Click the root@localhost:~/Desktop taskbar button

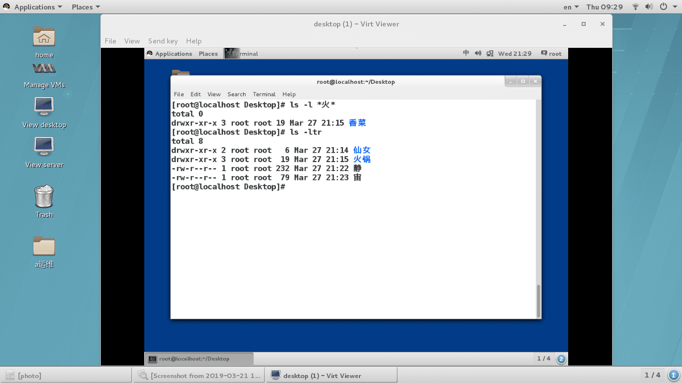point(198,358)
